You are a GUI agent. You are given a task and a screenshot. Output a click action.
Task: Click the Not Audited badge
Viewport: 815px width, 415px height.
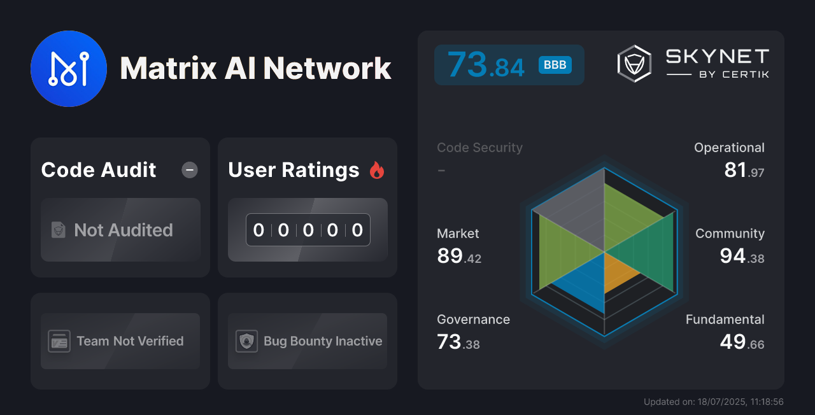coord(120,230)
